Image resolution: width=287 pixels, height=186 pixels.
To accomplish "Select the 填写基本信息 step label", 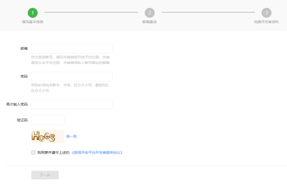I will tap(33, 22).
